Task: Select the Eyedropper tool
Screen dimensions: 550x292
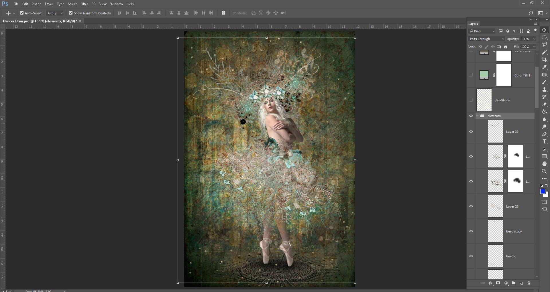Action: pyautogui.click(x=544, y=67)
